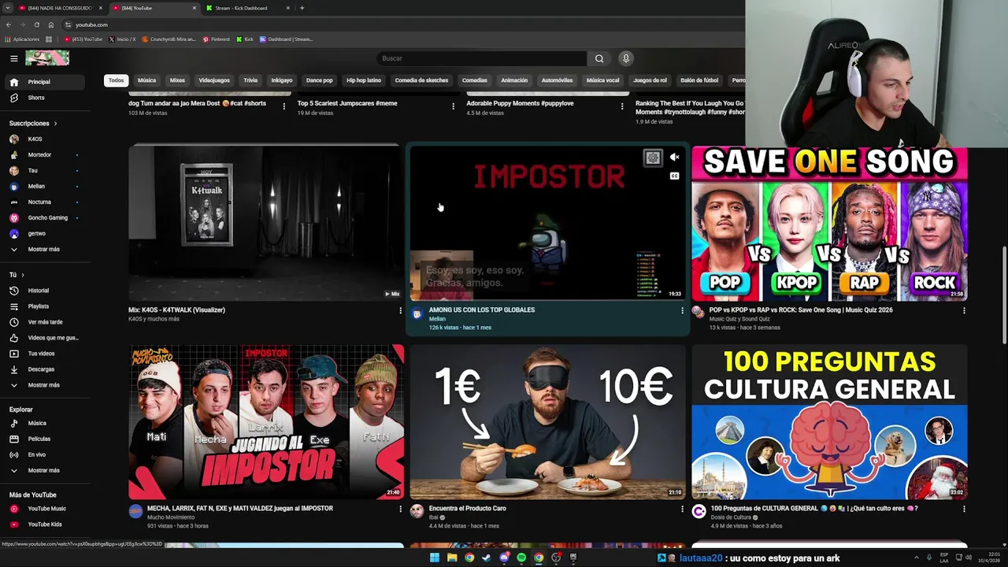Open Discord from the taskbar
The height and width of the screenshot is (567, 1008).
pyautogui.click(x=504, y=558)
